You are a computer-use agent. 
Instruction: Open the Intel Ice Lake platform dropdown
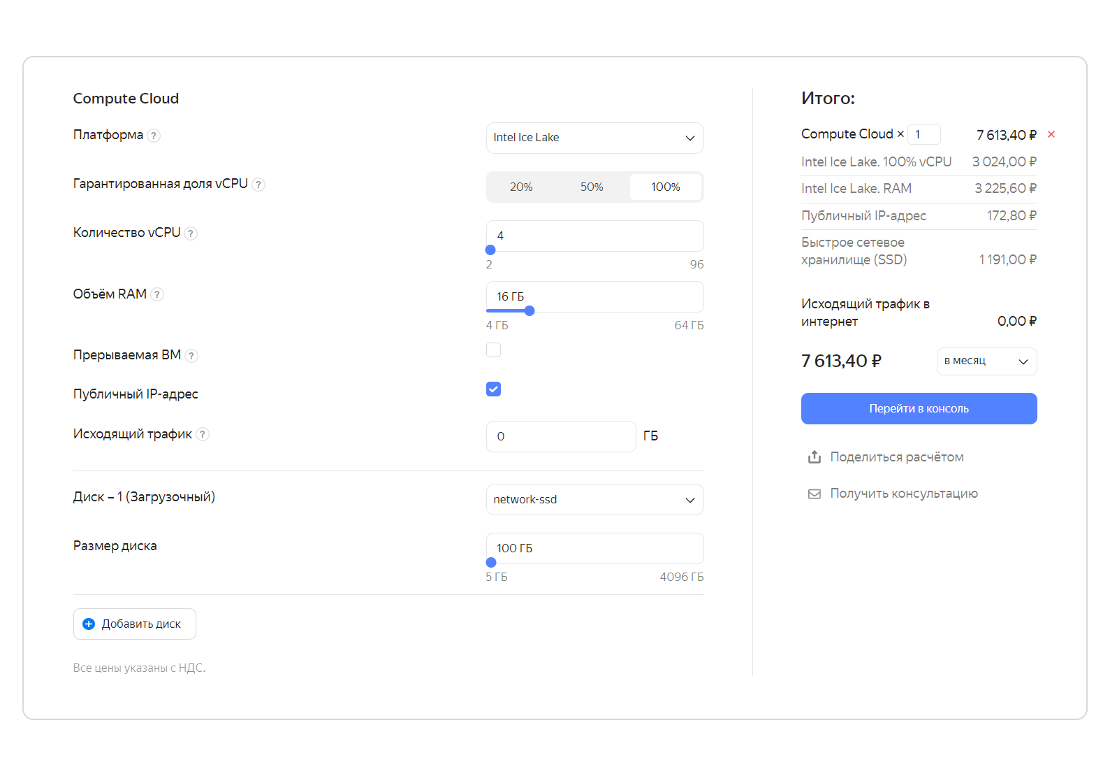[595, 138]
